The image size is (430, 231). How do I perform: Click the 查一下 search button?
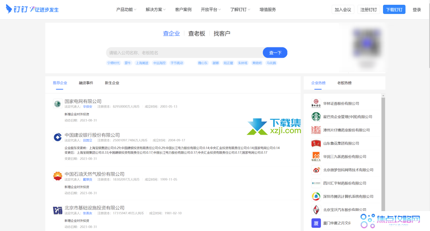pyautogui.click(x=275, y=53)
